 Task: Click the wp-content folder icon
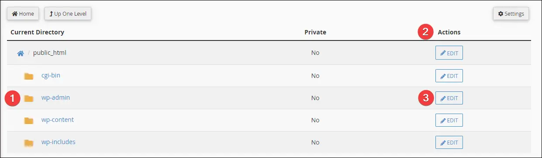click(x=29, y=121)
